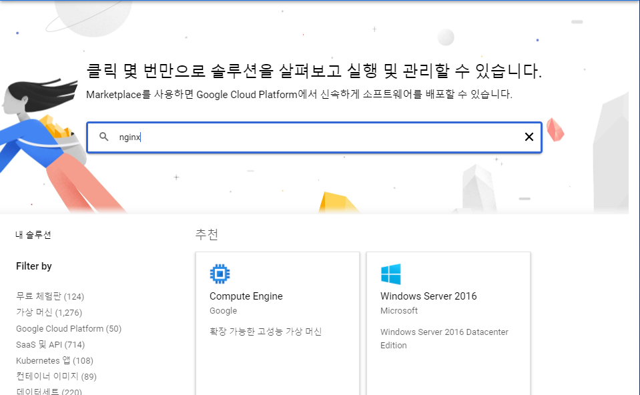640x395 pixels.
Task: Click Windows Server 2016 Datacenter Edition description
Action: click(x=444, y=338)
